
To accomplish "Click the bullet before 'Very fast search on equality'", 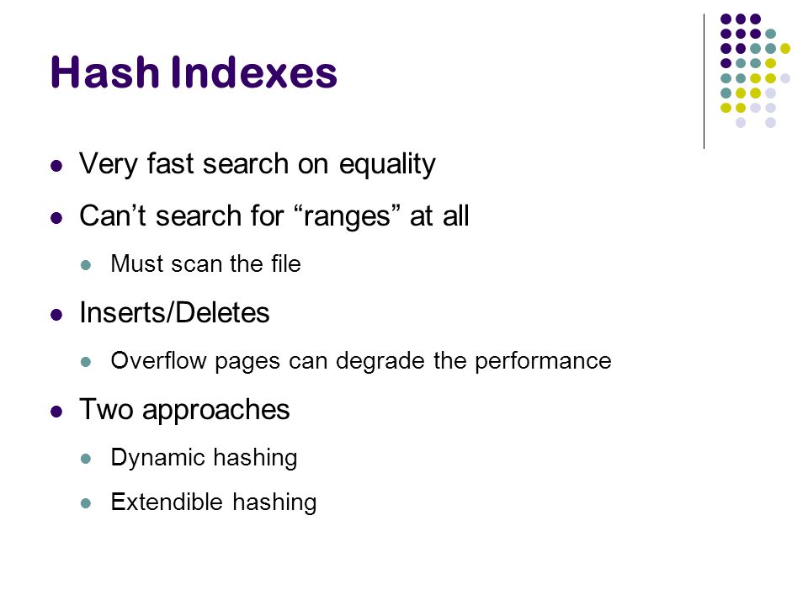I will (56, 166).
